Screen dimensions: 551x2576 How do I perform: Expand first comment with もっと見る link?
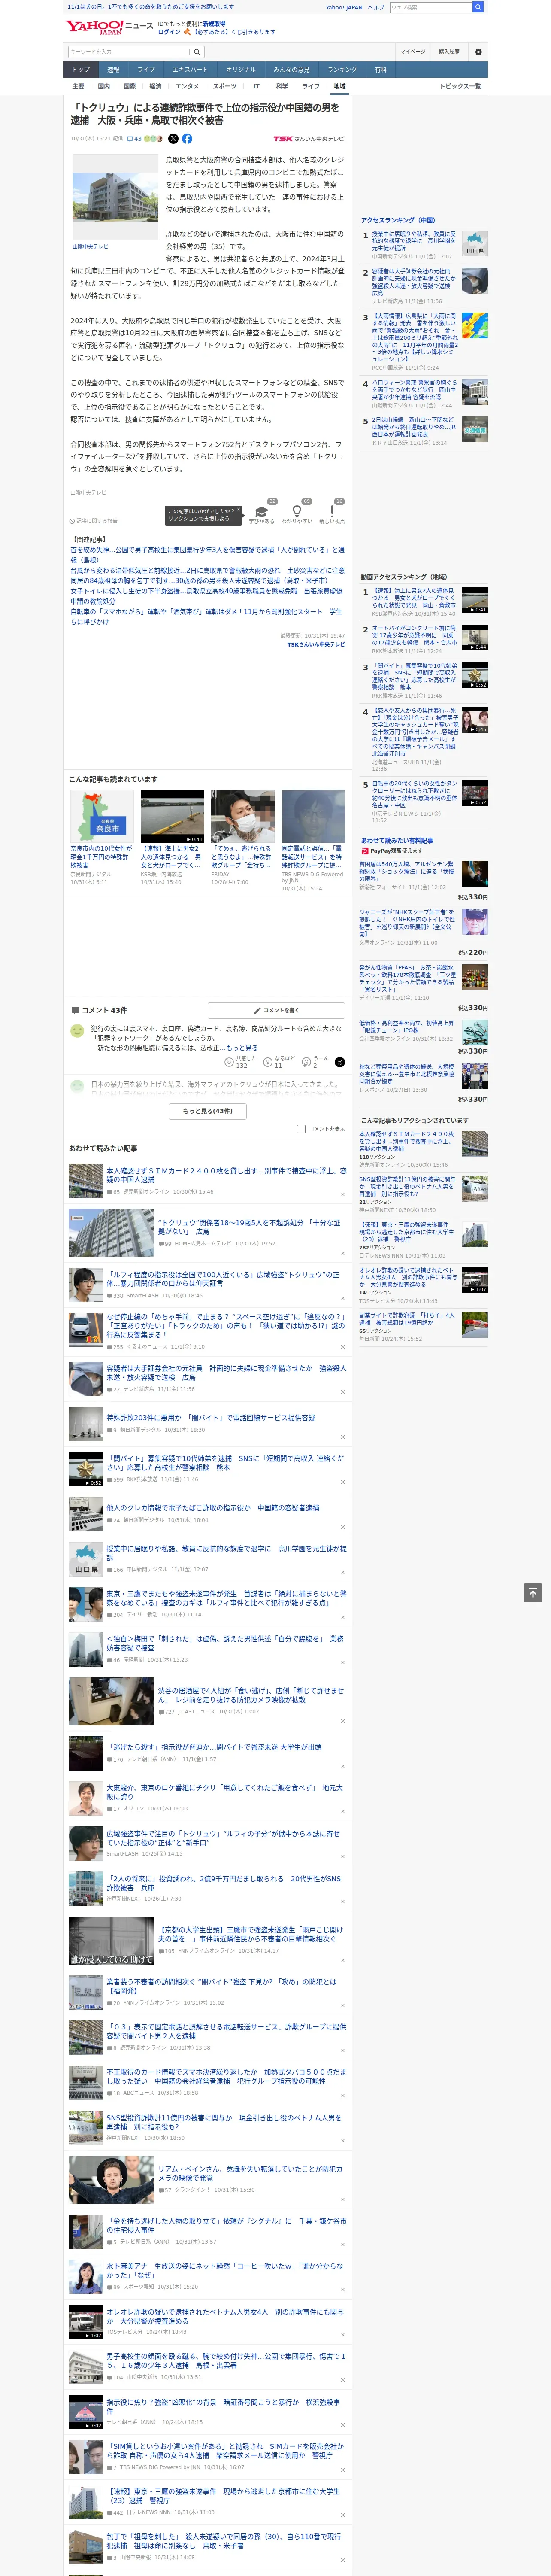click(x=242, y=1048)
